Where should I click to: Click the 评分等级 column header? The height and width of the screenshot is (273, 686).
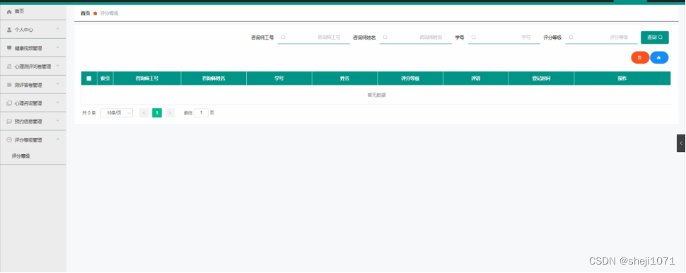pyautogui.click(x=410, y=79)
